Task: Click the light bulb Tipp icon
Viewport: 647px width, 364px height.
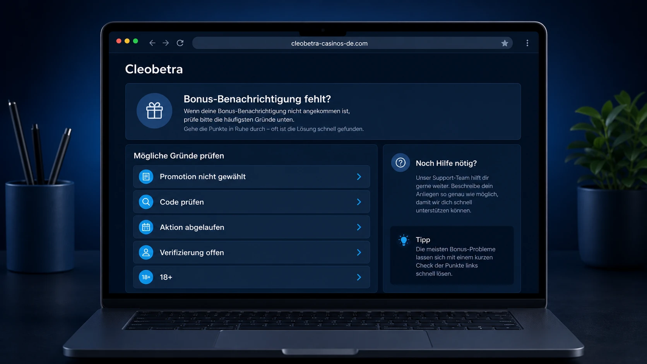Action: pos(404,240)
